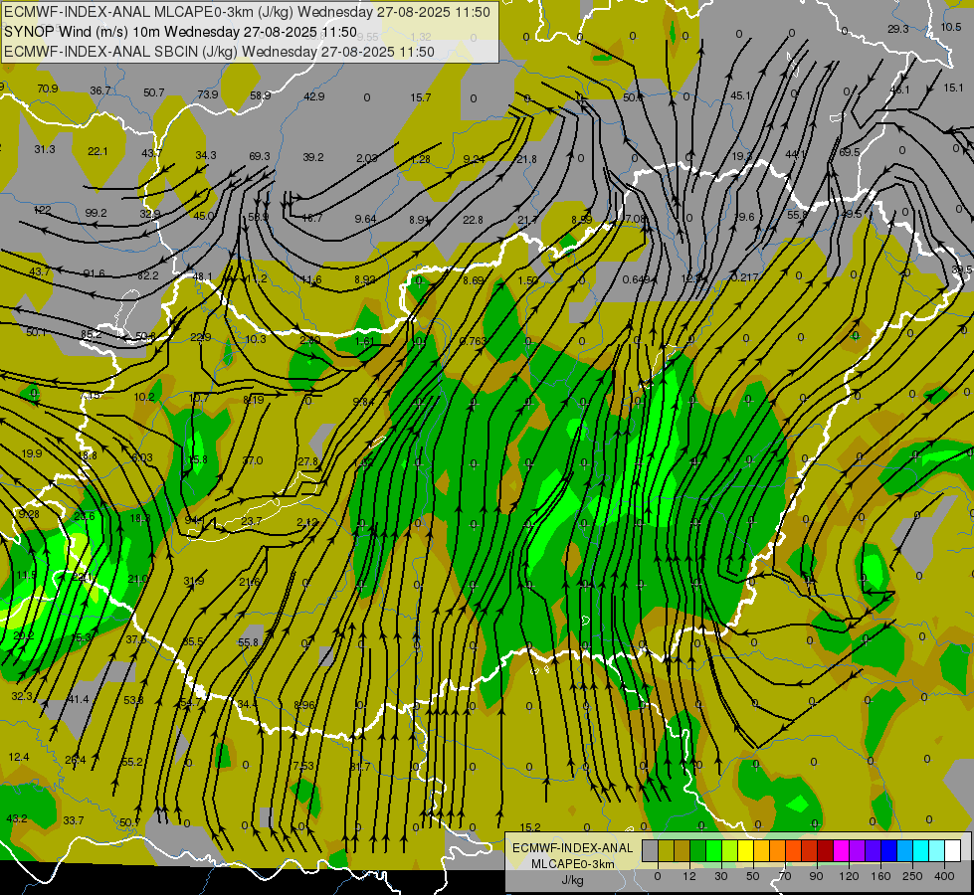The image size is (974, 895).
Task: Click the map value 22.8
Action: 473,220
